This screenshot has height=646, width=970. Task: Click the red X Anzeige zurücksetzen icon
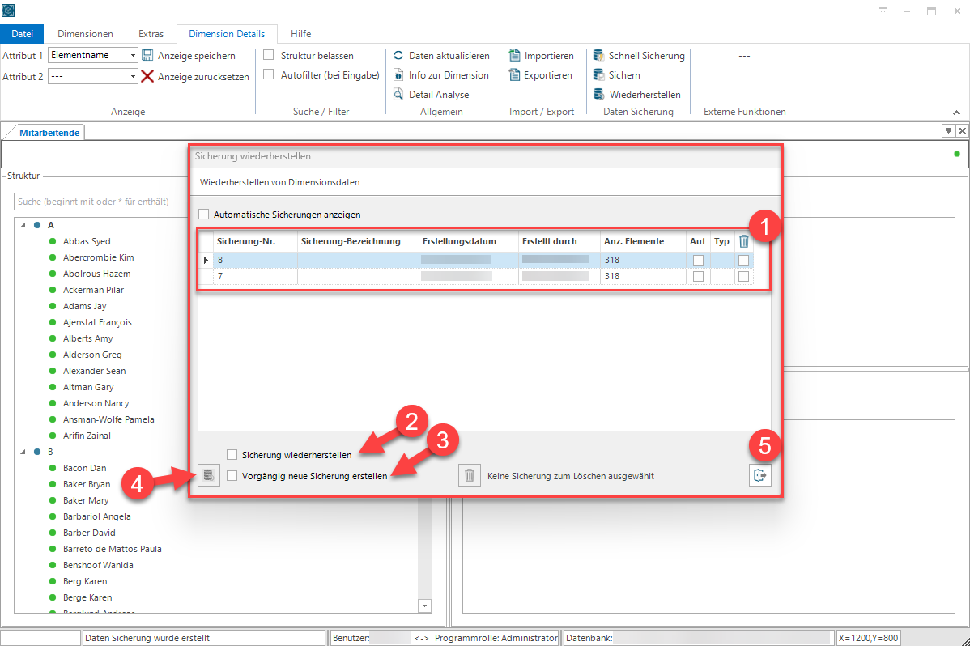[x=147, y=76]
